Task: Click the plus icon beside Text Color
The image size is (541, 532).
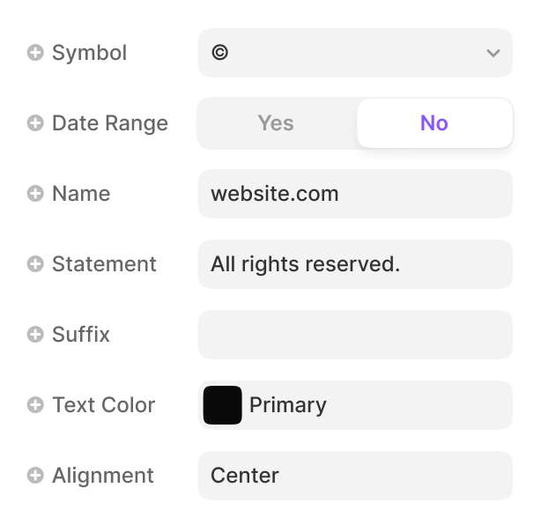Action: pyautogui.click(x=35, y=405)
